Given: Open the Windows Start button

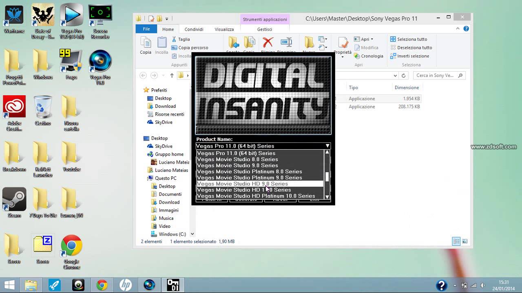Looking at the screenshot, I should pyautogui.click(x=10, y=285).
